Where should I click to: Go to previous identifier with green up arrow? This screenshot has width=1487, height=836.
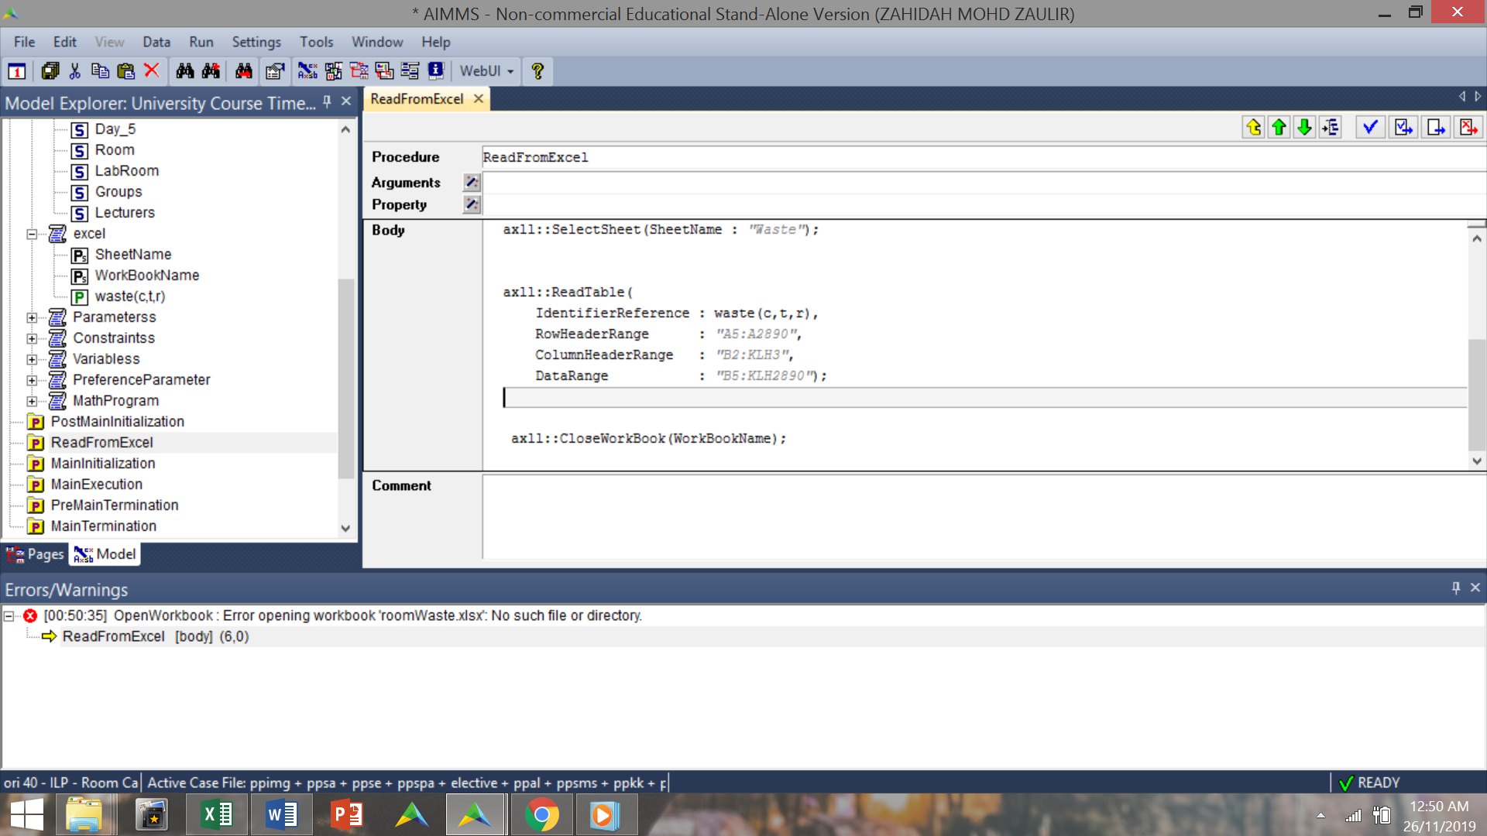1279,127
